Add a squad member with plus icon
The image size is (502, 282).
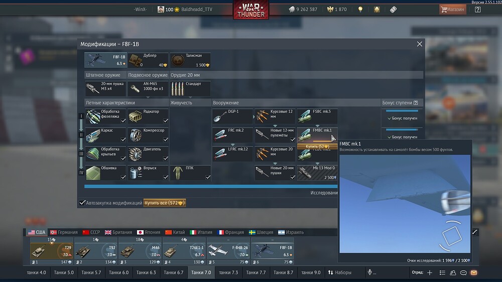[430, 272]
